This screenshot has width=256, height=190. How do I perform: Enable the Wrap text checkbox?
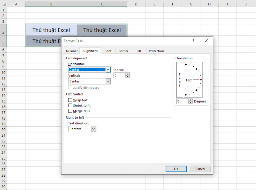70,100
